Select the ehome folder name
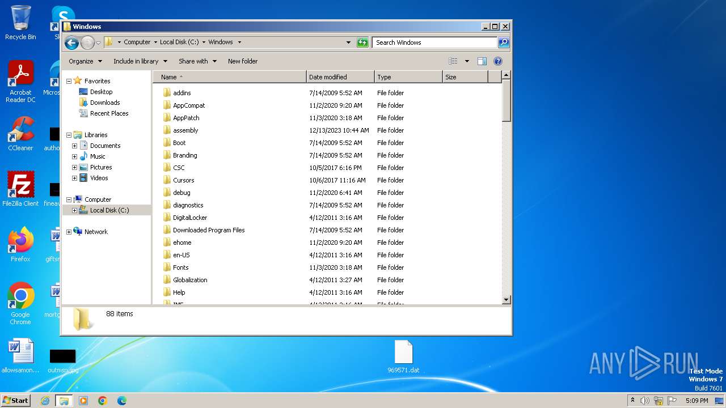This screenshot has width=726, height=408. coord(182,243)
